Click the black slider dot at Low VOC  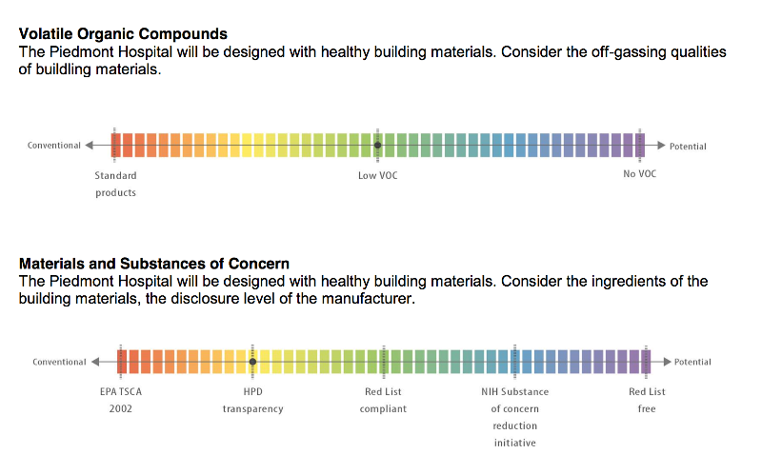click(x=378, y=146)
